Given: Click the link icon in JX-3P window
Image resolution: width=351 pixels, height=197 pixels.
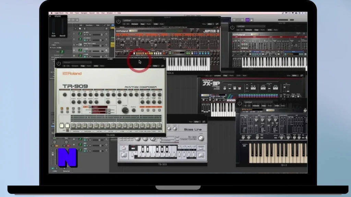Looking at the screenshot, I should (302, 76).
